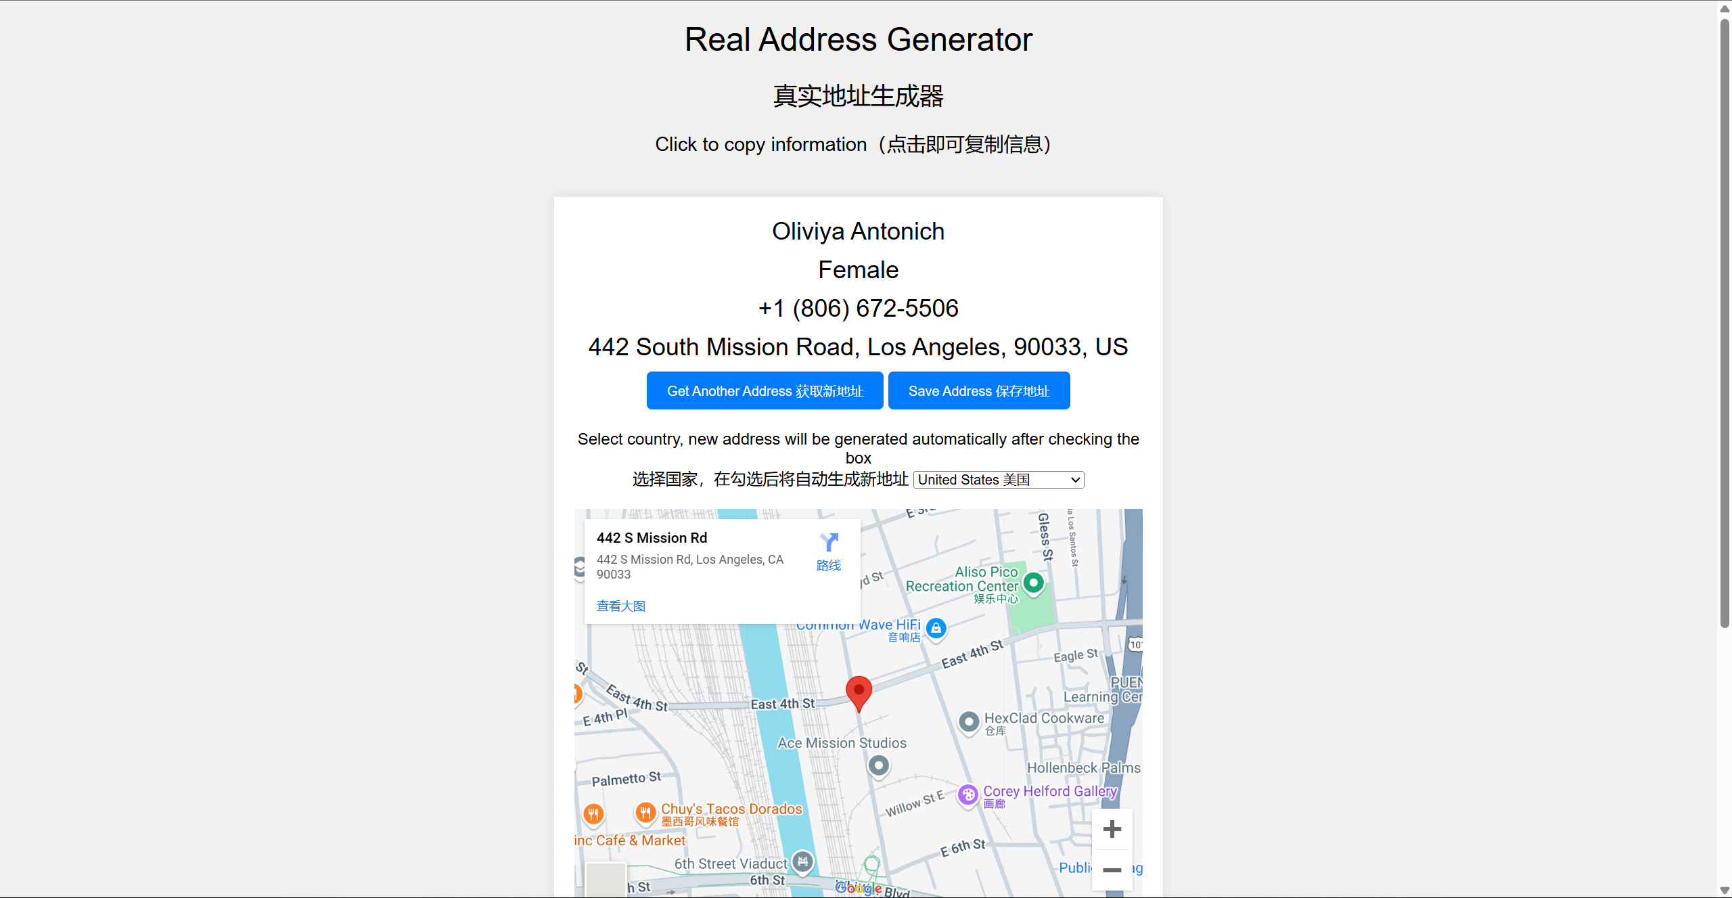The height and width of the screenshot is (898, 1732).
Task: Click the HexClad Cookware gray marker
Action: (x=969, y=722)
